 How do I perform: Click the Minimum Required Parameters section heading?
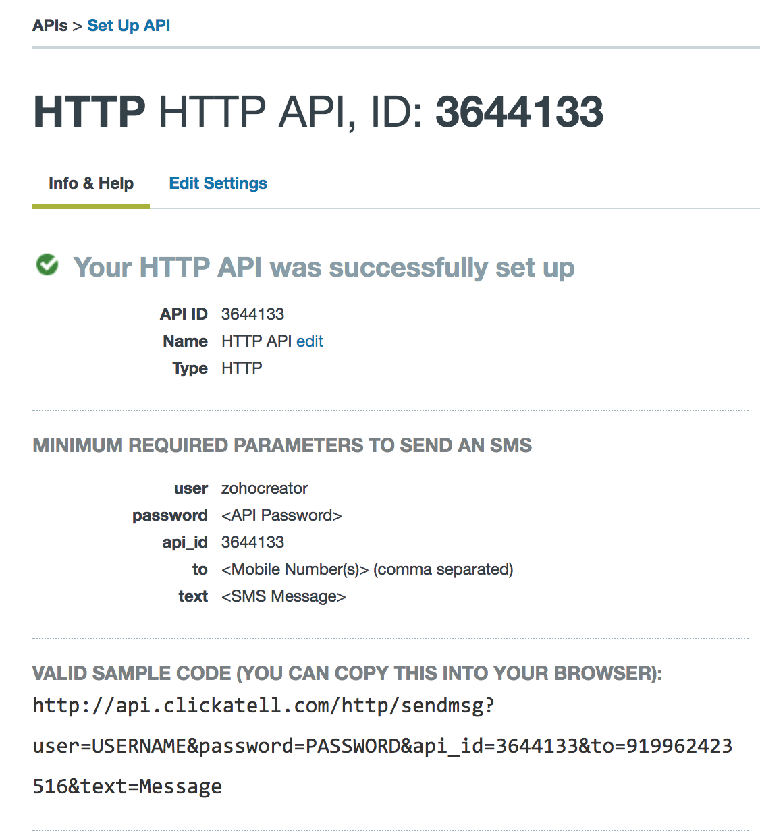coord(282,445)
